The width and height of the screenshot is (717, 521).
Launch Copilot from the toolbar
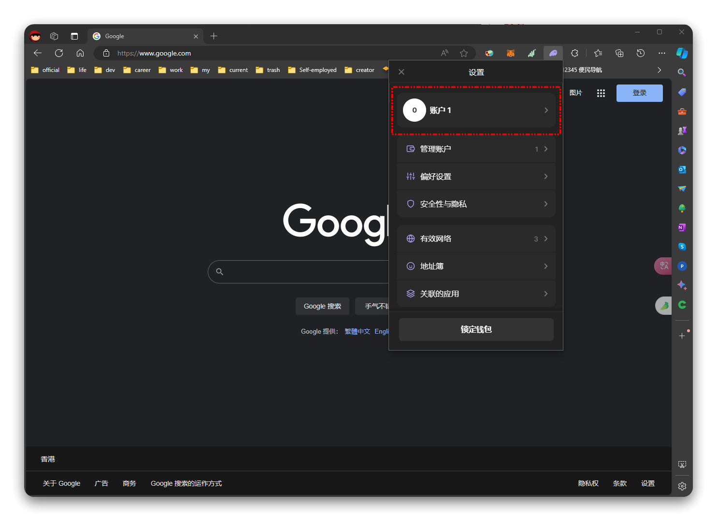(682, 53)
